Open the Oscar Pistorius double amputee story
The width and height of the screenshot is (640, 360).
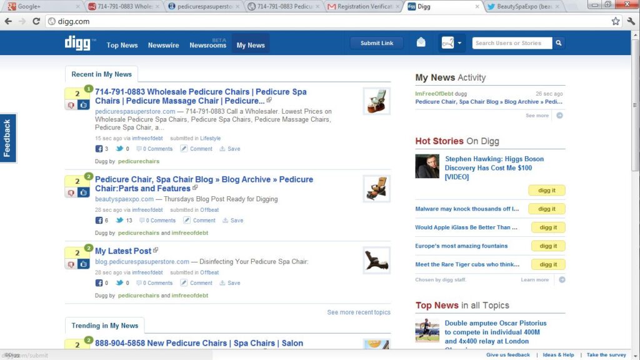496,332
